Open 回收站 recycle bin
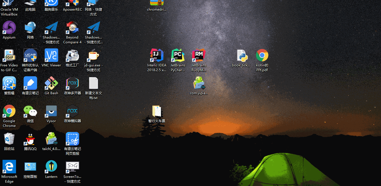This screenshot has width=381, height=186. click(x=9, y=142)
